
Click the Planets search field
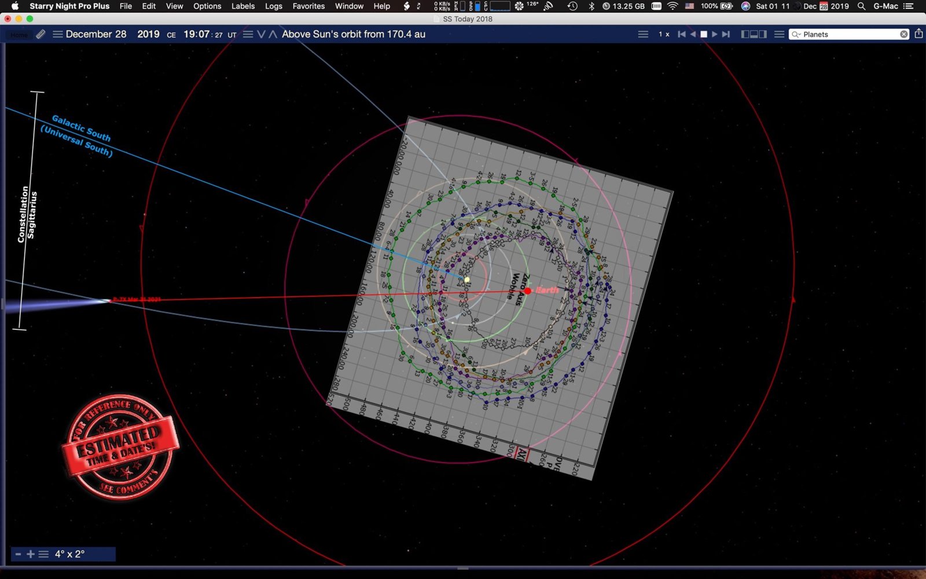(849, 34)
